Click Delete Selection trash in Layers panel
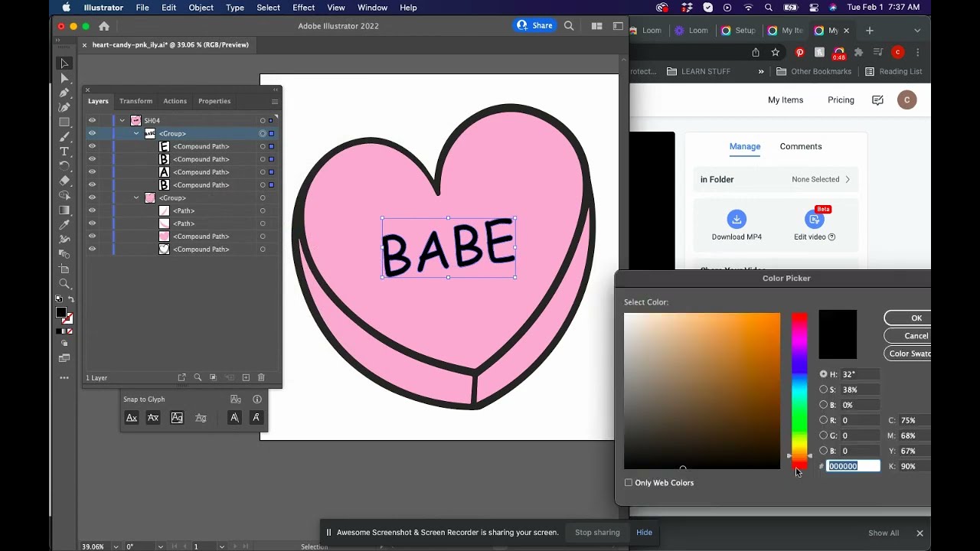This screenshot has width=980, height=551. click(x=261, y=377)
